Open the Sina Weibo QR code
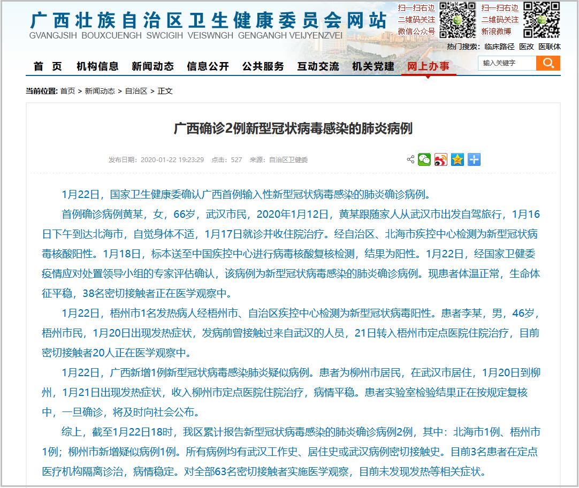Viewport: 579px width, 488px height. pos(542,20)
